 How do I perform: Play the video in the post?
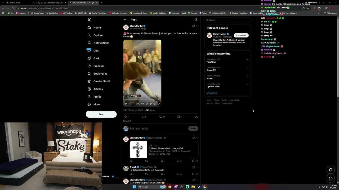126,104
